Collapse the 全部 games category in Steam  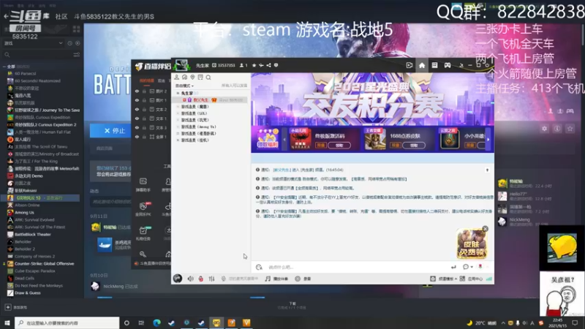(x=4, y=67)
